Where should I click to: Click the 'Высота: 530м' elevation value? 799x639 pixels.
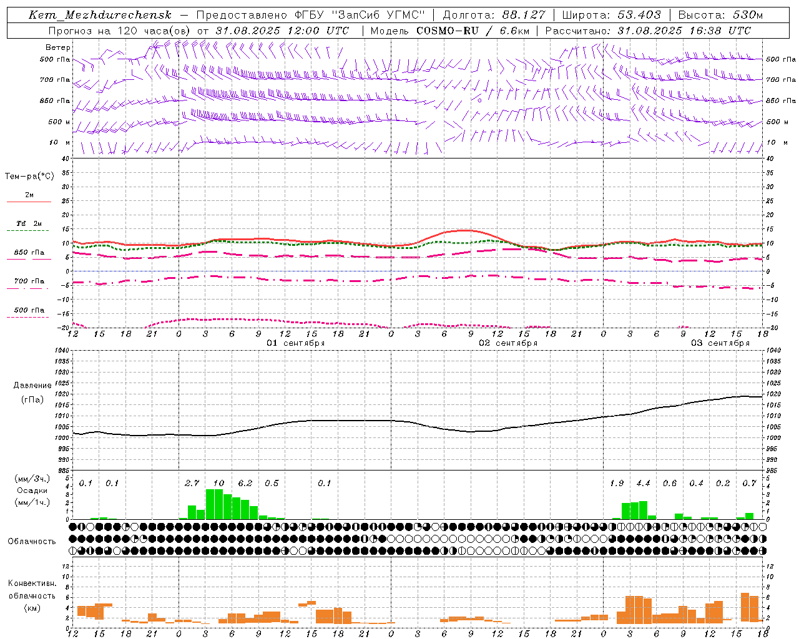[720, 15]
